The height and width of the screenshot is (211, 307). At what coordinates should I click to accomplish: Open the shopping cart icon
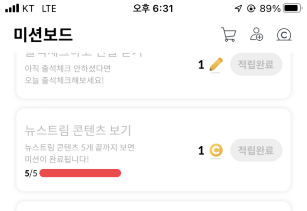click(x=228, y=35)
